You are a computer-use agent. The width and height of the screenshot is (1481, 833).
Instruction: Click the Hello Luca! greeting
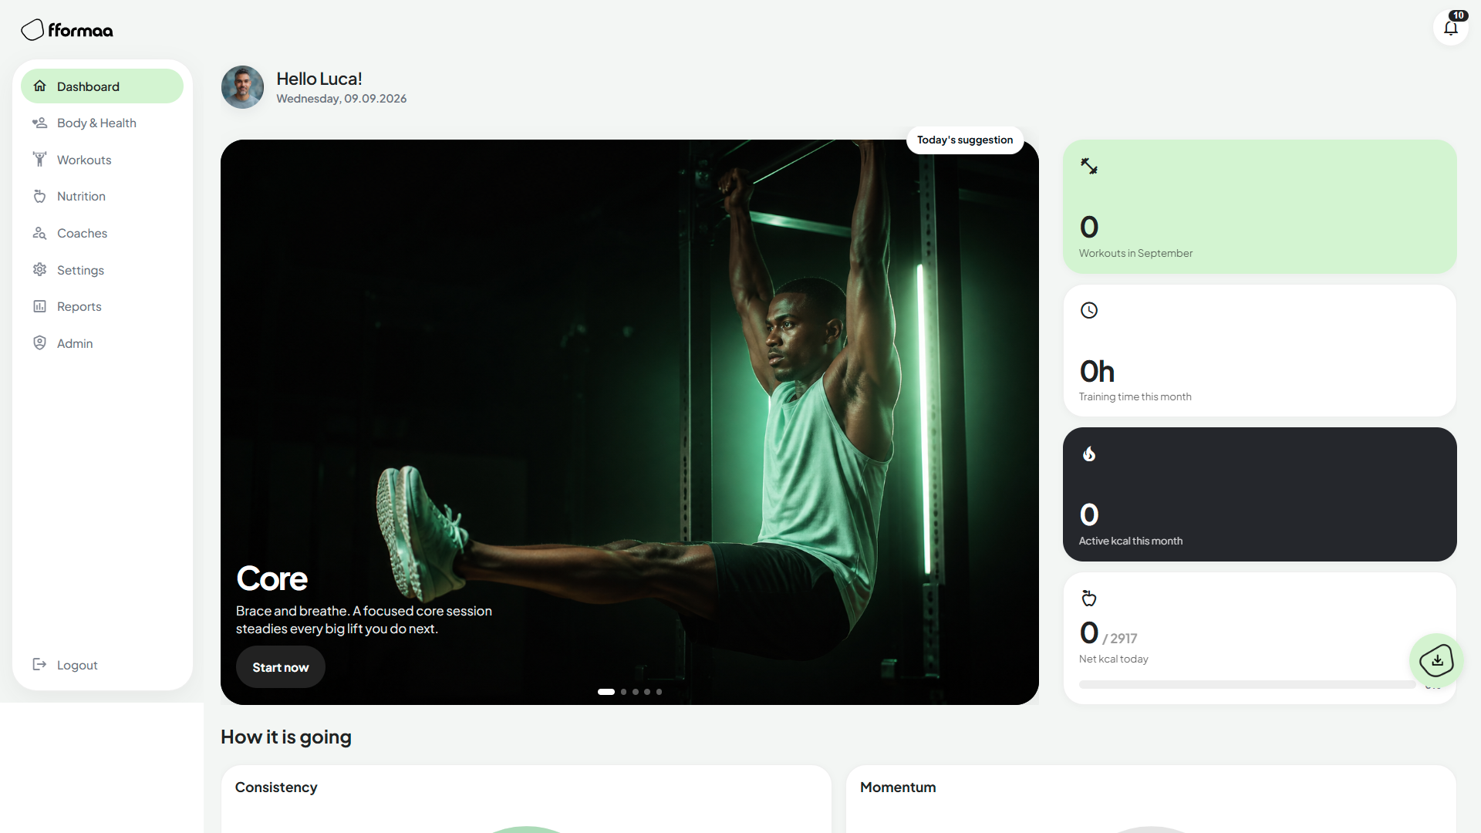click(x=319, y=79)
